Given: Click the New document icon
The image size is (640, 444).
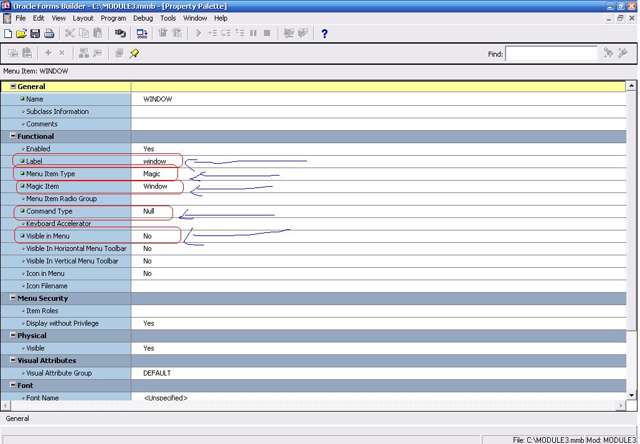Looking at the screenshot, I should pyautogui.click(x=8, y=34).
